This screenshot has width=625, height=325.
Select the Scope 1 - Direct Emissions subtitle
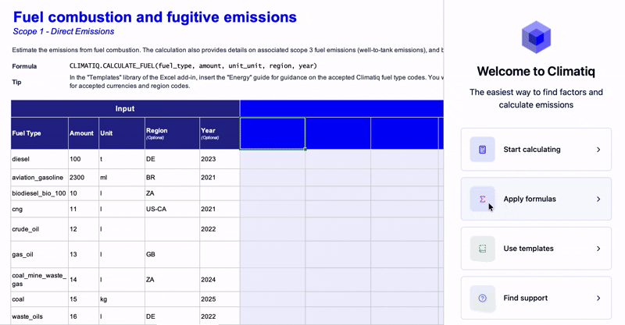[63, 31]
